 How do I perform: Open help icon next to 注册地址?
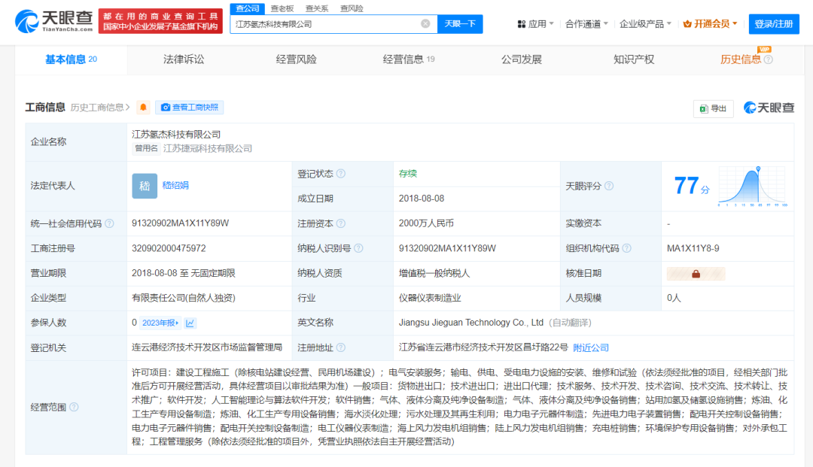pyautogui.click(x=341, y=347)
